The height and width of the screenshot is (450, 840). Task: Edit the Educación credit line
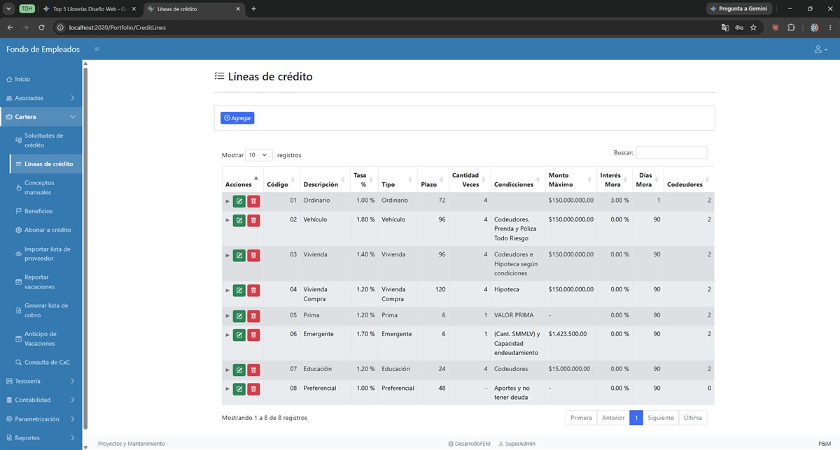(x=239, y=370)
